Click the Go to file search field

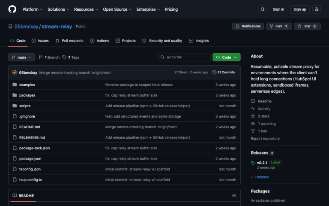[x=184, y=57]
